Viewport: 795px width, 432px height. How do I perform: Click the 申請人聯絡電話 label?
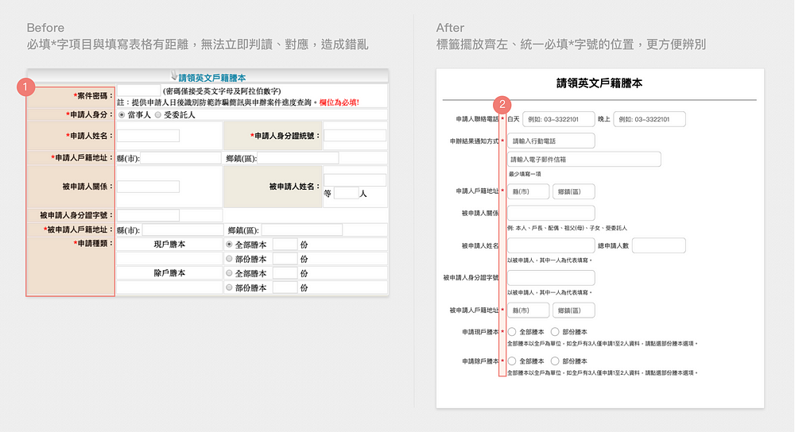477,120
